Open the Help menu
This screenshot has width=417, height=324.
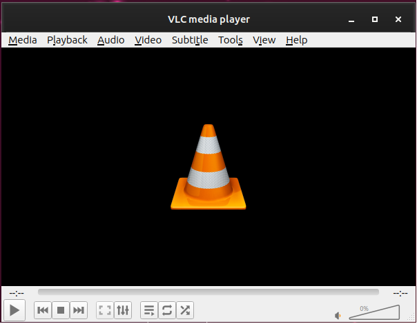[x=297, y=40]
